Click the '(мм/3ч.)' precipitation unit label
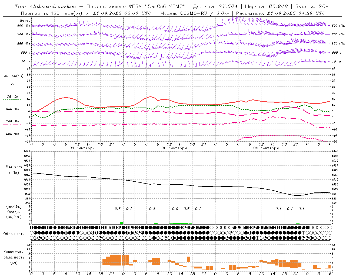Image resolution: width=346 pixels, height=276 pixels. (x=14, y=207)
